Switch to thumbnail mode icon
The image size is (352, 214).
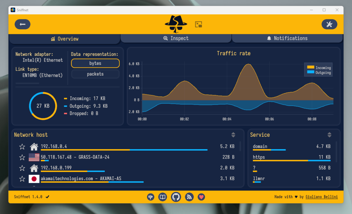pos(199,24)
